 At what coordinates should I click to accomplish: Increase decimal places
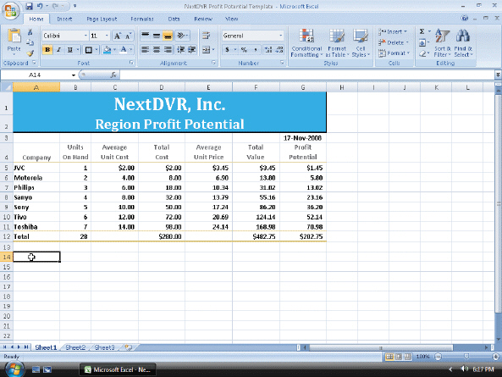click(268, 50)
